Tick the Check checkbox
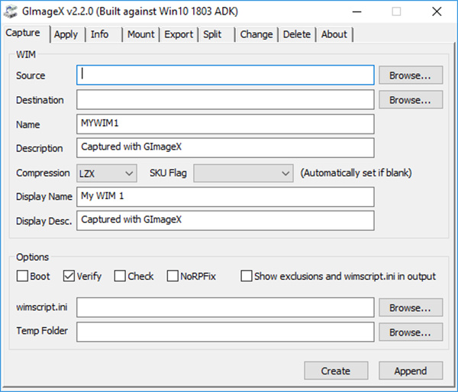 pos(120,276)
